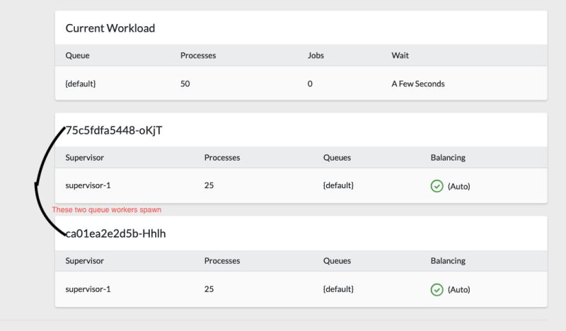Select supervisor-1 in the ca01ea2e2d5b-Hhlh table
Image resolution: width=566 pixels, height=331 pixels.
click(x=88, y=289)
